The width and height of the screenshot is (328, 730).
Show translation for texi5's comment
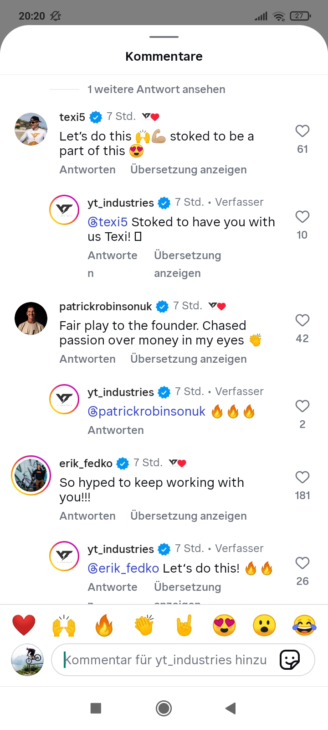(x=188, y=170)
